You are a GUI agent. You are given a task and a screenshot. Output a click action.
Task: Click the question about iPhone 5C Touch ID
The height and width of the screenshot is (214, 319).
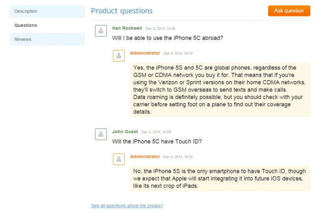(157, 141)
